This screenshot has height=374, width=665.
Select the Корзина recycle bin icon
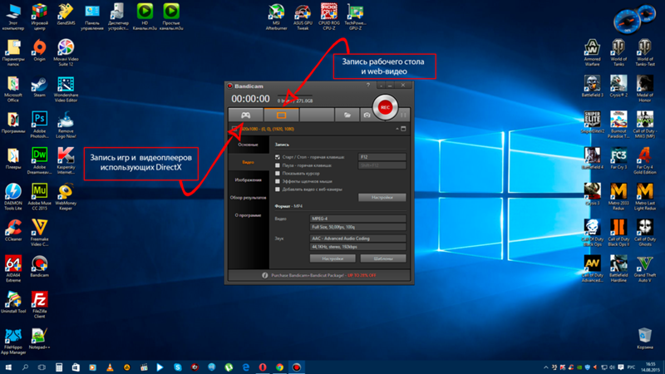(645, 338)
